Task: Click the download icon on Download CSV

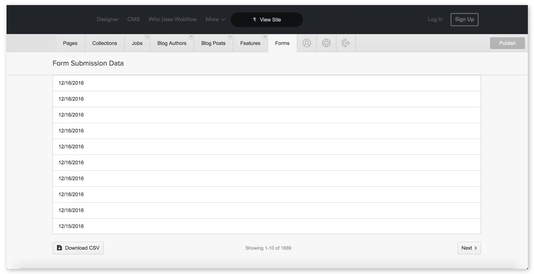Action: pyautogui.click(x=60, y=248)
